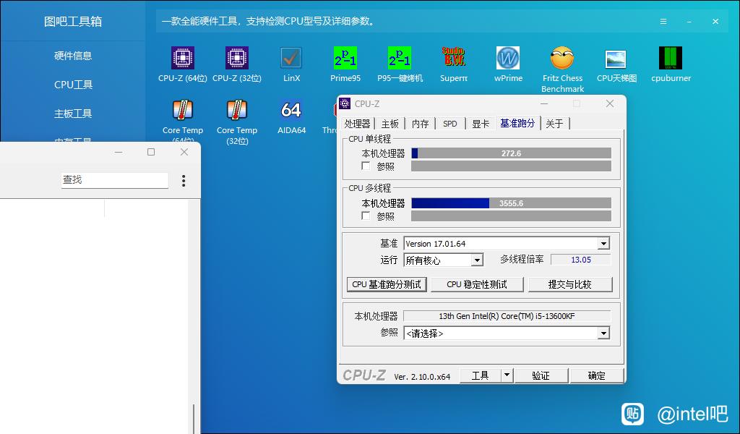The height and width of the screenshot is (434, 740).
Task: Click the three-dot menu beside 查找 field
Action: tap(184, 180)
